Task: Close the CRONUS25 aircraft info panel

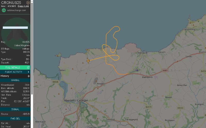Action: point(28,3)
